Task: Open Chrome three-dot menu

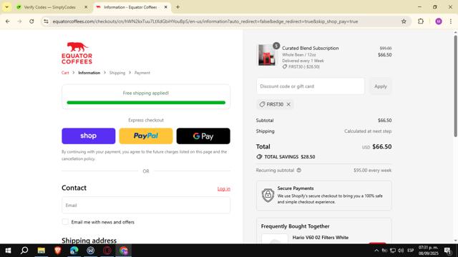Action: [451, 21]
